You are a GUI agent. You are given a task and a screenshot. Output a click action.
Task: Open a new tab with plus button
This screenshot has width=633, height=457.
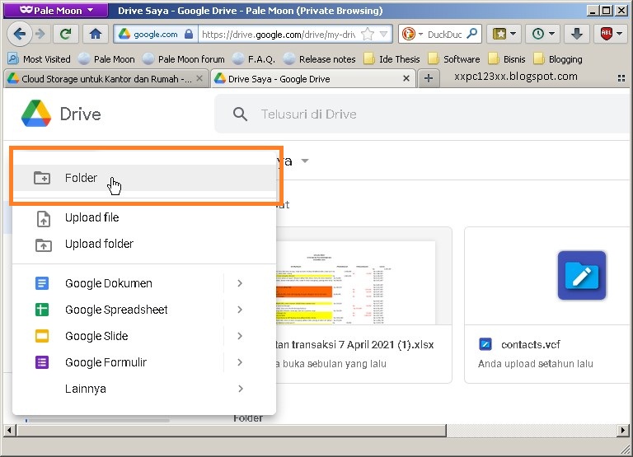[429, 79]
